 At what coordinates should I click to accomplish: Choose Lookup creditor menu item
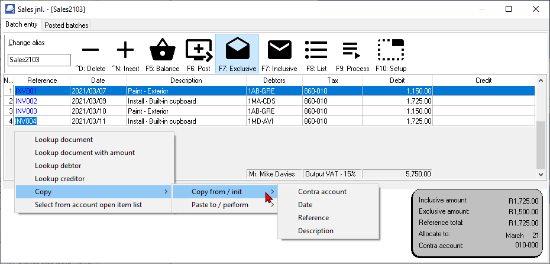(x=95, y=179)
